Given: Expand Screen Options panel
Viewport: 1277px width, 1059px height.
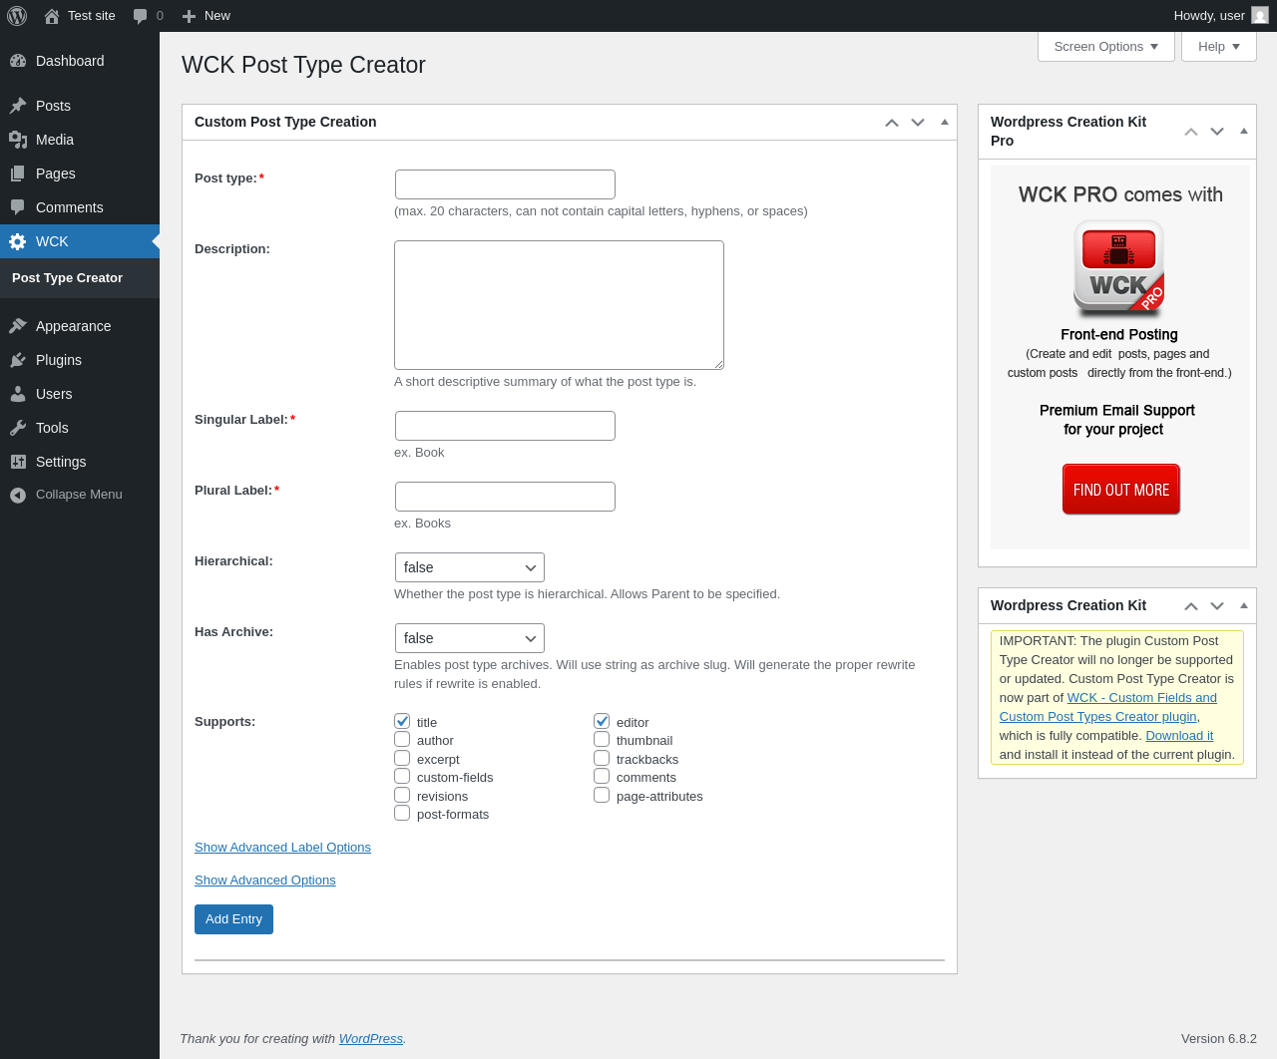Looking at the screenshot, I should pyautogui.click(x=1106, y=47).
